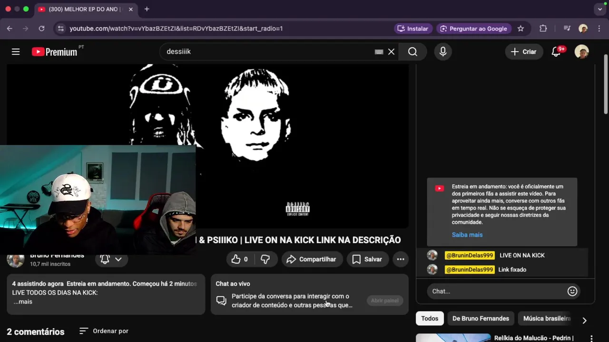Click @BruninDelas999 on LIVE ON NA KICK message
Image resolution: width=609 pixels, height=342 pixels.
(x=470, y=256)
